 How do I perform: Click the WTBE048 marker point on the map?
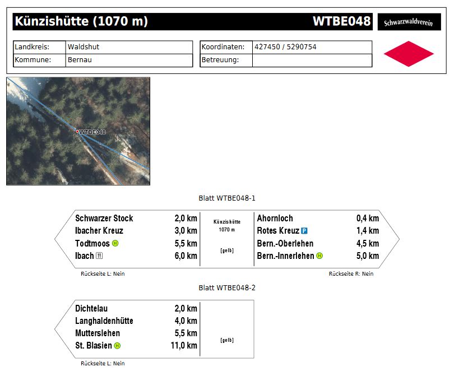pos(77,132)
